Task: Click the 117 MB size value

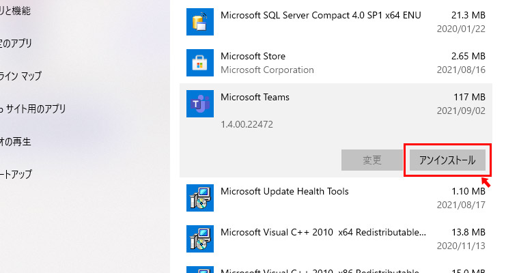Action: tap(469, 98)
